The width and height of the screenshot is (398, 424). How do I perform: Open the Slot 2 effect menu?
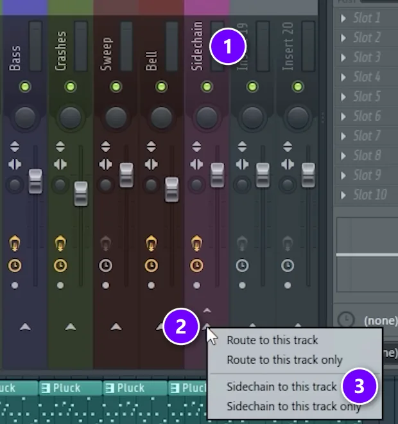pos(343,38)
